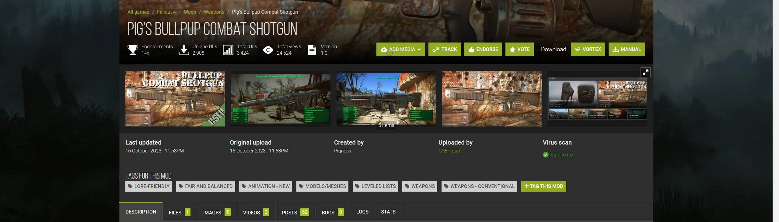The height and width of the screenshot is (222, 779).
Task: Open uploader CSEPteam profile
Action: tap(450, 151)
